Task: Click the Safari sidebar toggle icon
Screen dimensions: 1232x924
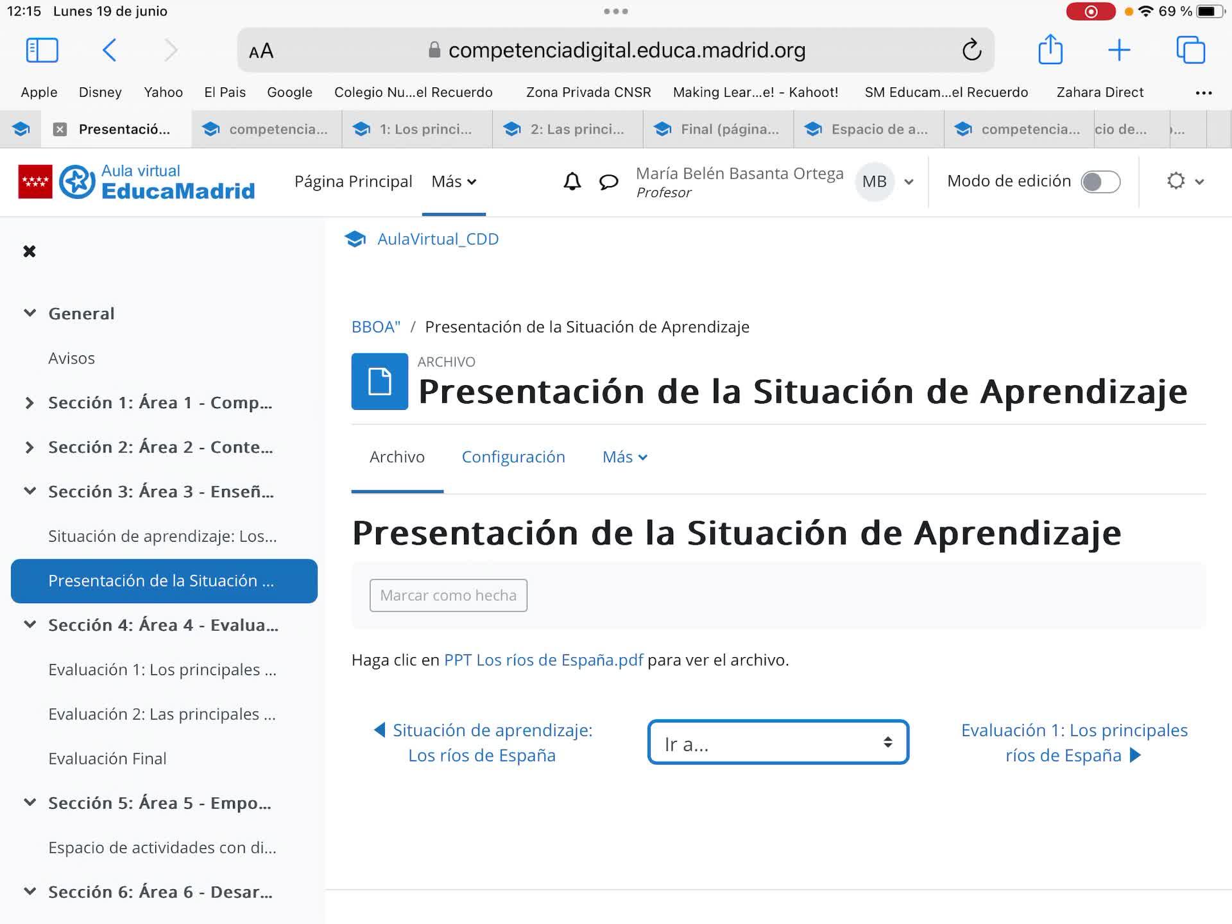Action: coord(42,50)
